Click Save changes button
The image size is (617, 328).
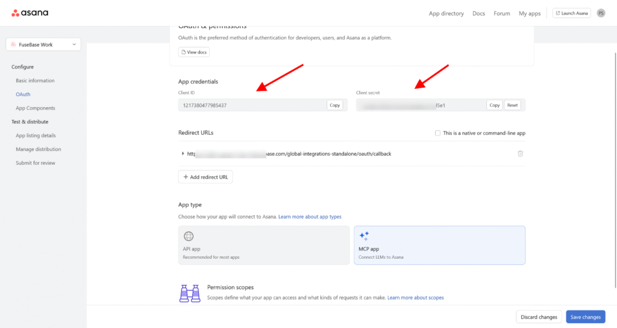pyautogui.click(x=586, y=317)
